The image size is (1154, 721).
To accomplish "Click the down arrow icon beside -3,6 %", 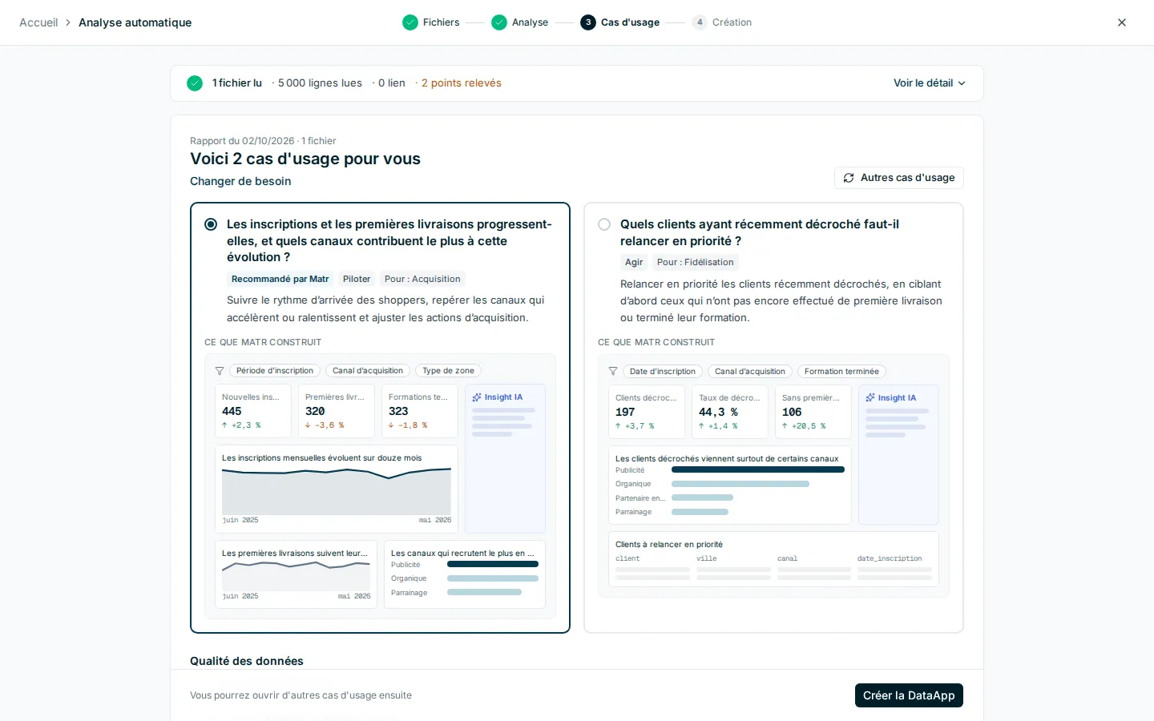I will 308,425.
